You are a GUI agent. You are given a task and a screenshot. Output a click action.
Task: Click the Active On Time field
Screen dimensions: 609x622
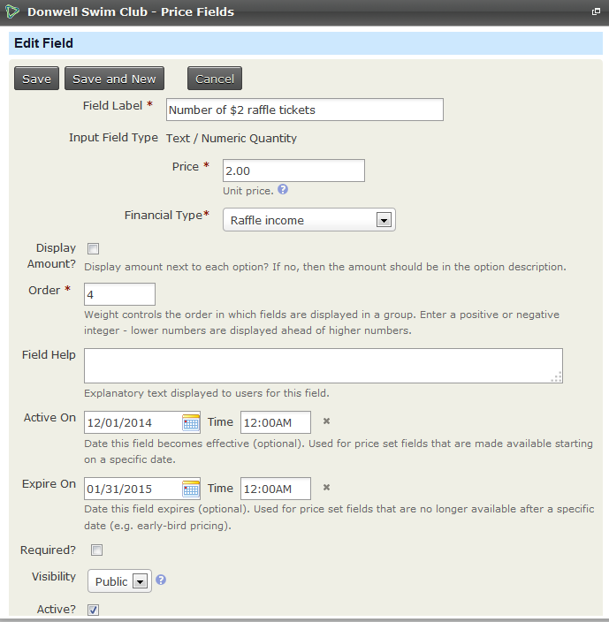coord(276,422)
